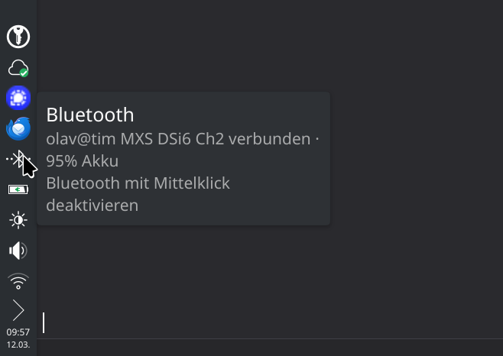Click the Bluetooth tray icon
The width and height of the screenshot is (503, 356).
tap(18, 159)
